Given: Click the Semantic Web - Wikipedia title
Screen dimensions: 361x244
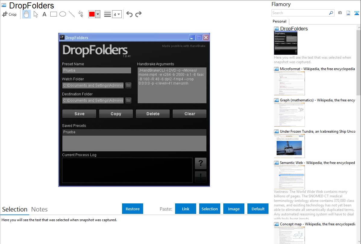Looking at the screenshot, I should pos(317,163).
